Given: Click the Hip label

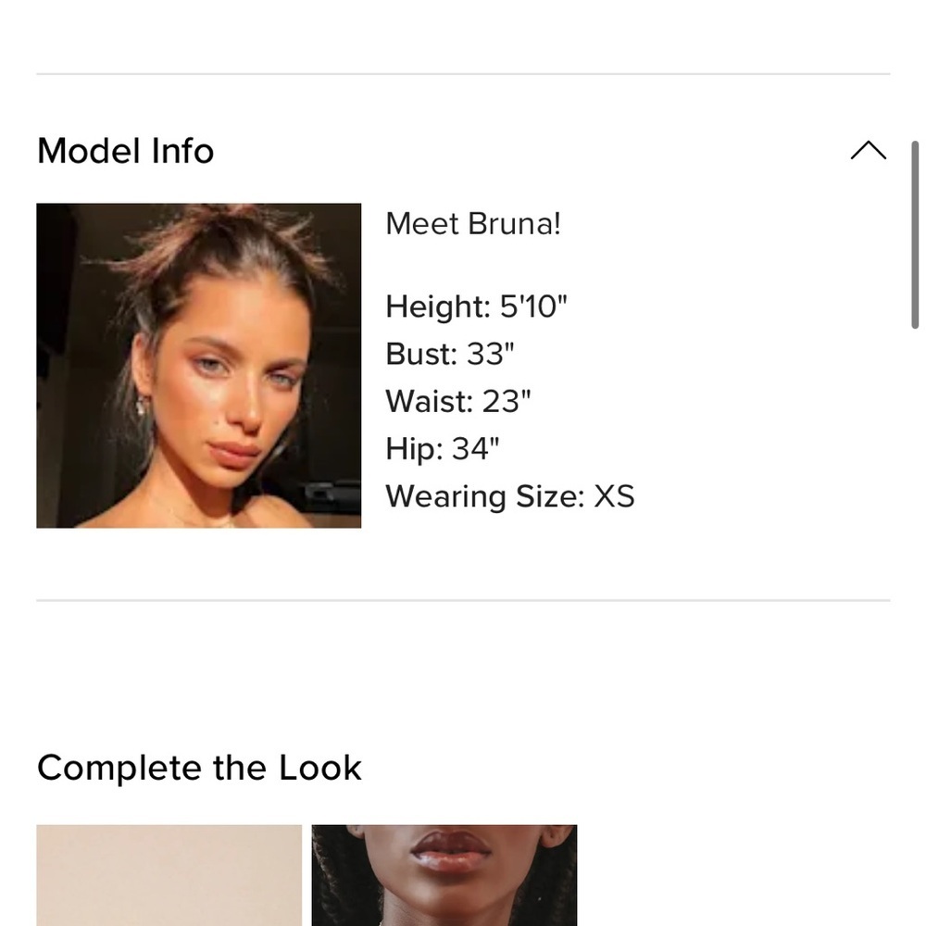Looking at the screenshot, I should (x=414, y=449).
